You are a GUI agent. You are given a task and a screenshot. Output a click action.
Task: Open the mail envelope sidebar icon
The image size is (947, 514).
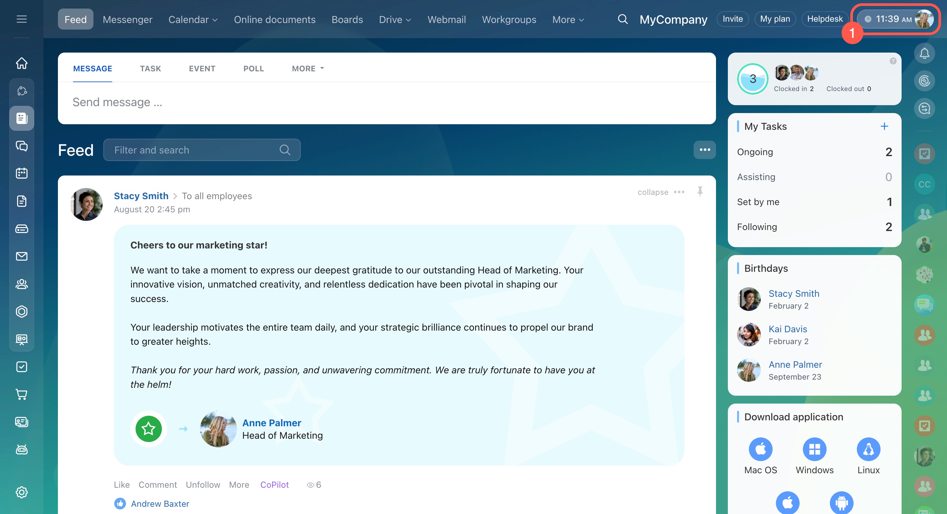point(22,256)
